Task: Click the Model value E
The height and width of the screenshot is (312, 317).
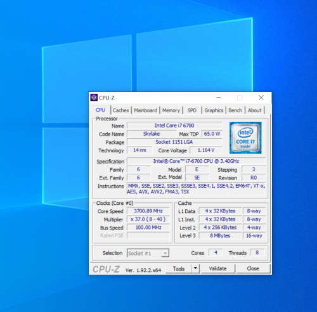Action: (x=197, y=169)
